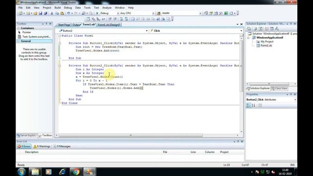
Task: Save the current file with Save icon
Action: coord(41,13)
